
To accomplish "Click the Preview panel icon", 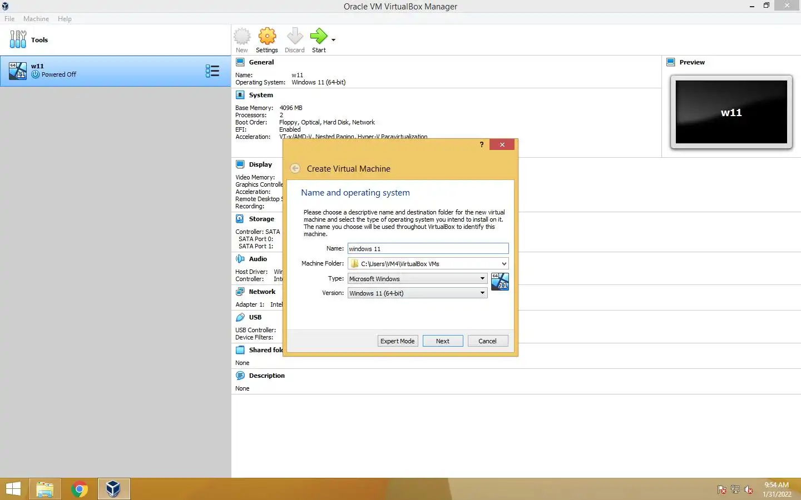I will pos(671,62).
